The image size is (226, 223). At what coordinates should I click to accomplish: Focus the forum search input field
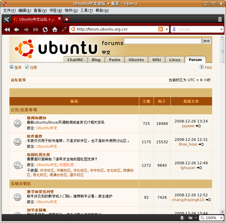point(163,41)
